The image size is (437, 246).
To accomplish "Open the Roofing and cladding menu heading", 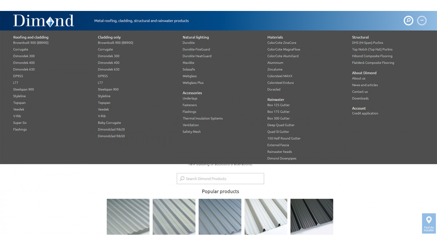I will [31, 37].
